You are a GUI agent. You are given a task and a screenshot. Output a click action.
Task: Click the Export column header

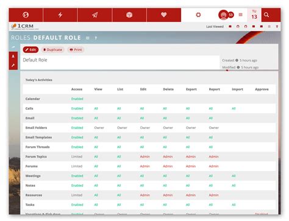191,89
